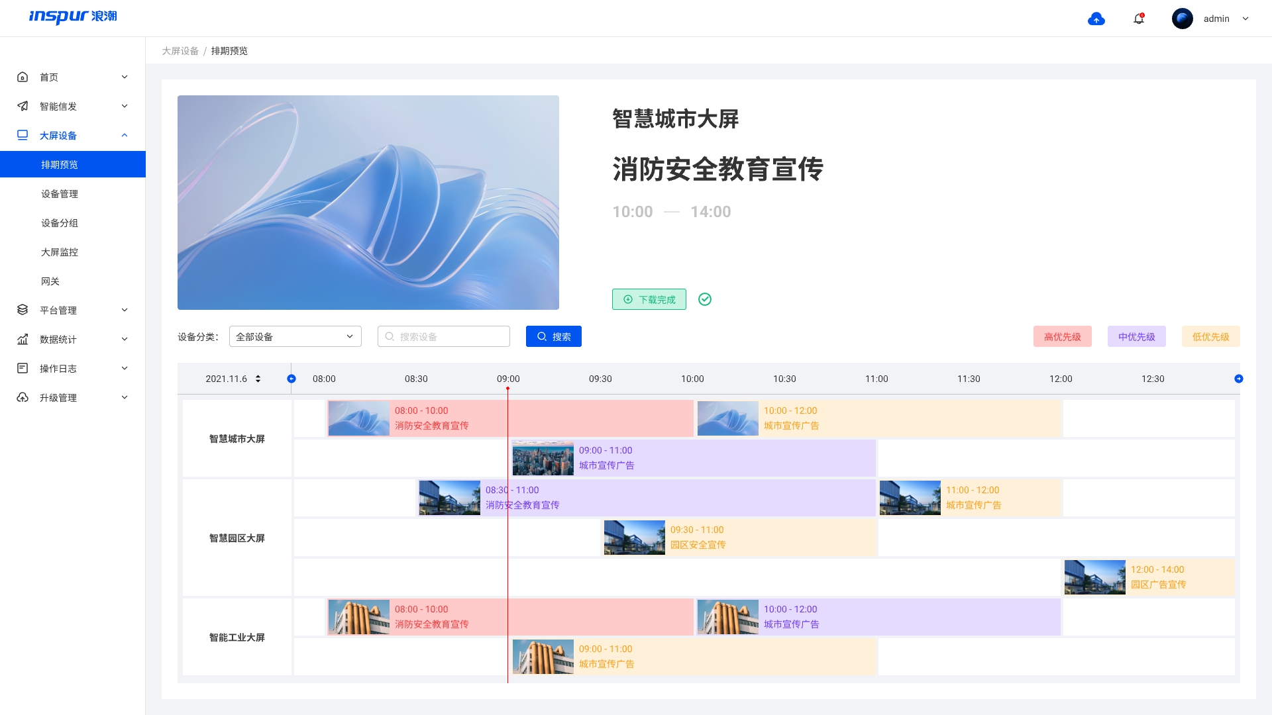The height and width of the screenshot is (715, 1272).
Task: Open 12:00-14:00 园区广告宣传 thumbnail
Action: pos(1095,577)
